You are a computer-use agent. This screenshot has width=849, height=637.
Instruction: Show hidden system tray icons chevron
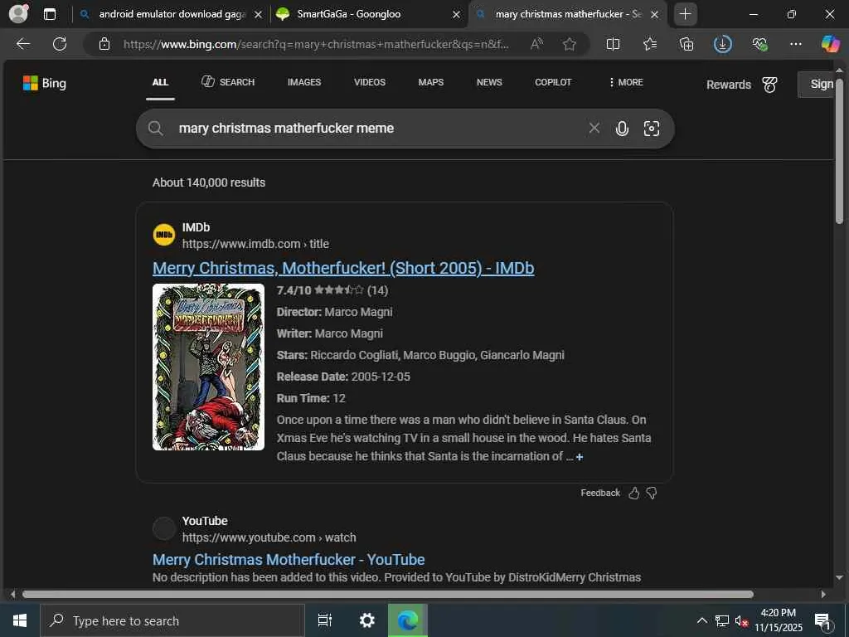click(701, 620)
